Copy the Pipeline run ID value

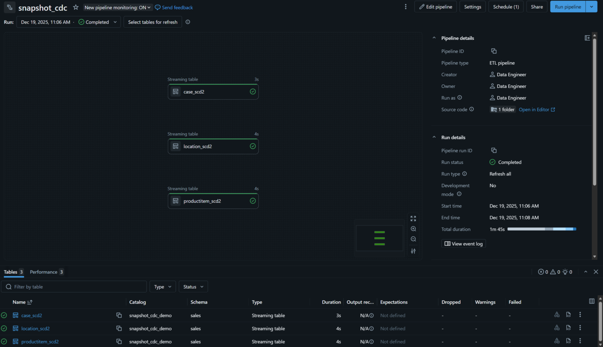pyautogui.click(x=494, y=151)
